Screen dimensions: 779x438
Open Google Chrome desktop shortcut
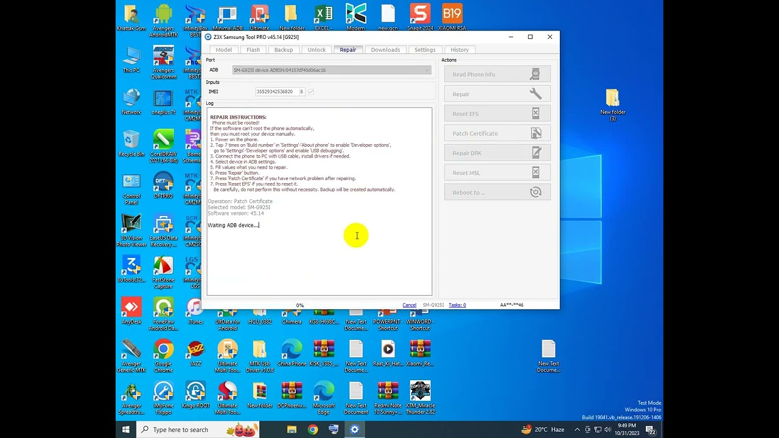163,356
